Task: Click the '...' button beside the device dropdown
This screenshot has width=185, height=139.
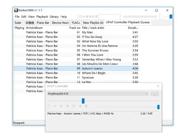Action: point(155,94)
